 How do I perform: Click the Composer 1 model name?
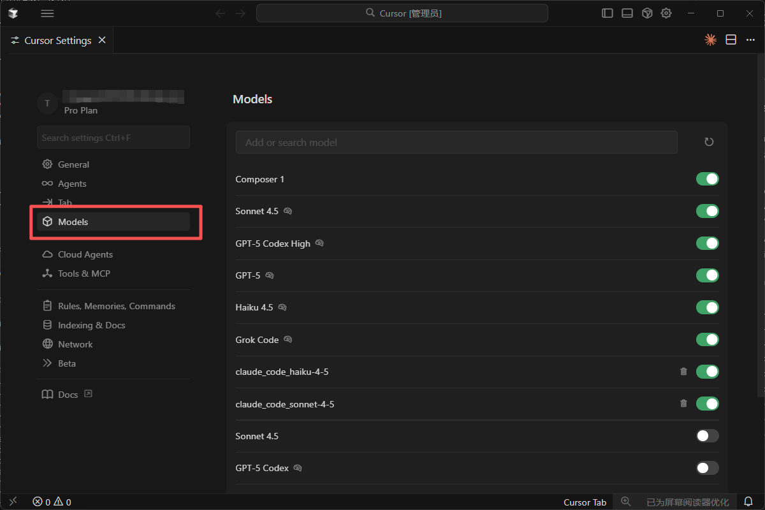260,179
